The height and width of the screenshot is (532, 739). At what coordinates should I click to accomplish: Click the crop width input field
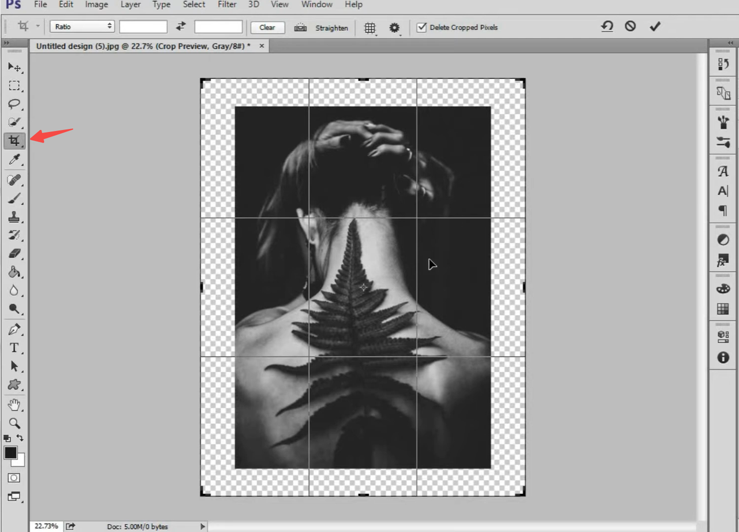[x=143, y=26]
